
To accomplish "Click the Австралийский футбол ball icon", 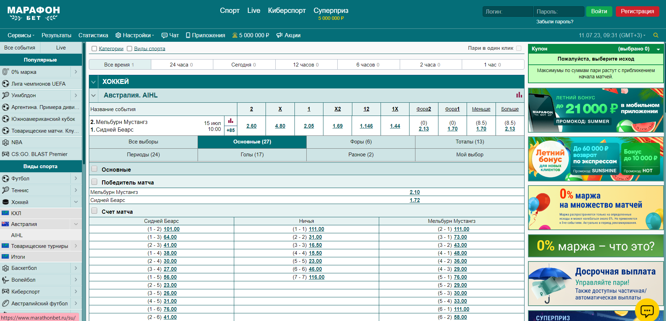I will click(6, 303).
